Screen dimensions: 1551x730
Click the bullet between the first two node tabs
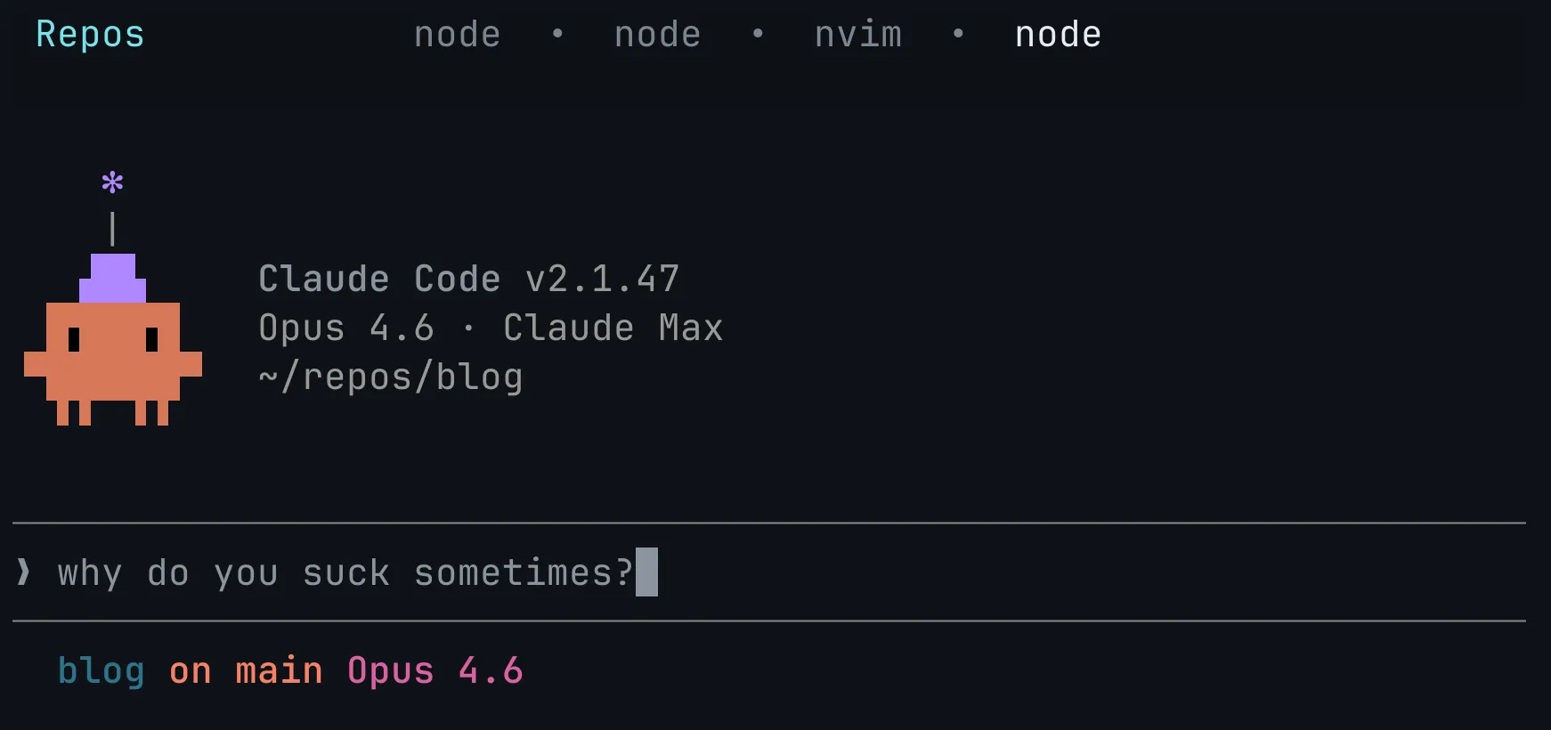557,34
